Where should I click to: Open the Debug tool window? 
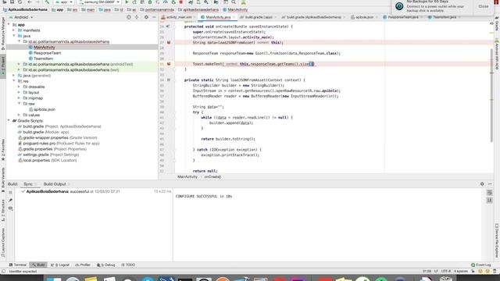click(106, 265)
